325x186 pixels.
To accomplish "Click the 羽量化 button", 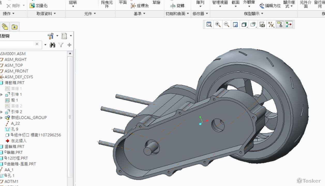I will (x=39, y=5).
